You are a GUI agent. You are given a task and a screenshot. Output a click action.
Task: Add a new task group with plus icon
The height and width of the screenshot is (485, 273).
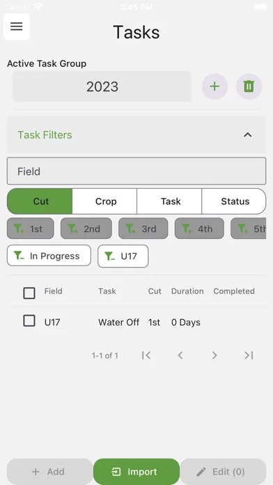pyautogui.click(x=214, y=86)
